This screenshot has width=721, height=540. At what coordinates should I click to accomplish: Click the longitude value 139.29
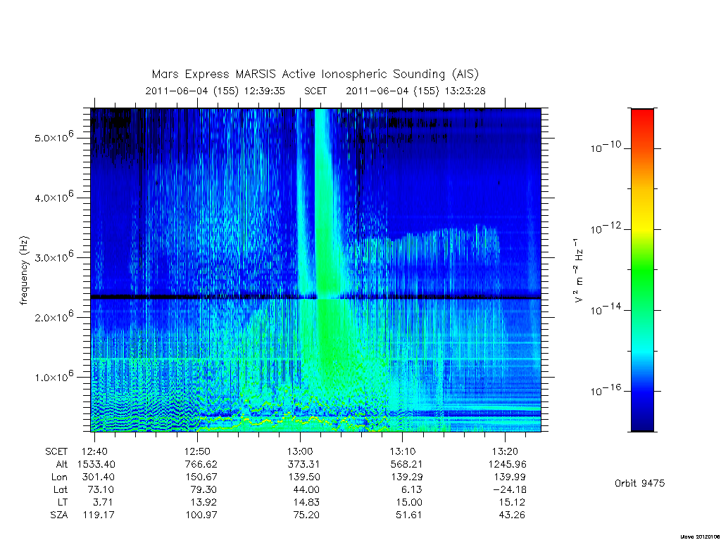(x=406, y=477)
